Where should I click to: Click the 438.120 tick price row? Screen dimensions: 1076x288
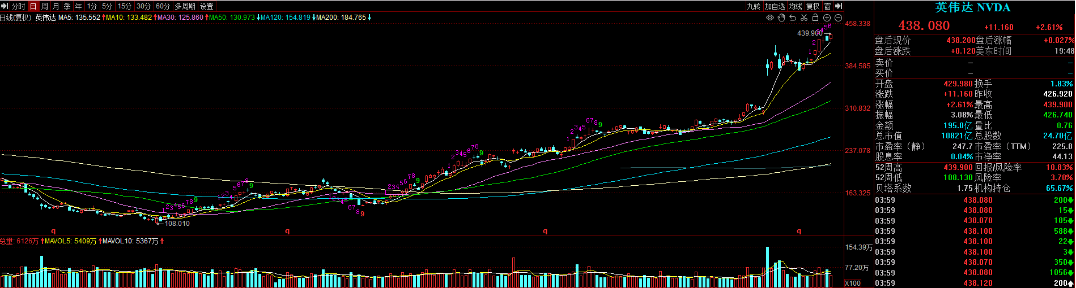point(974,283)
